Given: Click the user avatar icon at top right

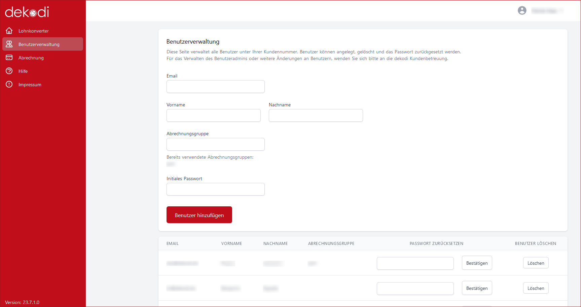Looking at the screenshot, I should [522, 11].
